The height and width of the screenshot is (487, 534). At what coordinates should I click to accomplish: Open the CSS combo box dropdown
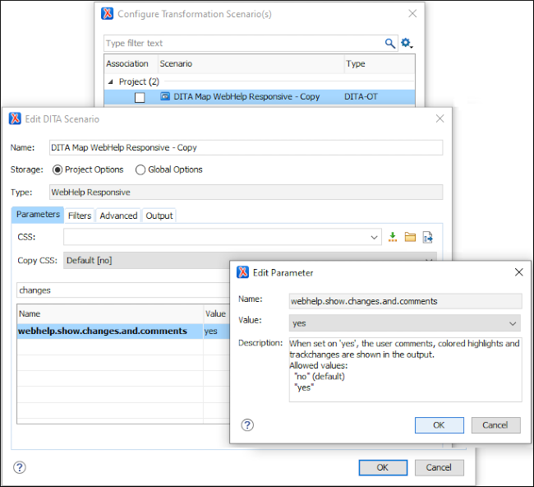click(375, 237)
